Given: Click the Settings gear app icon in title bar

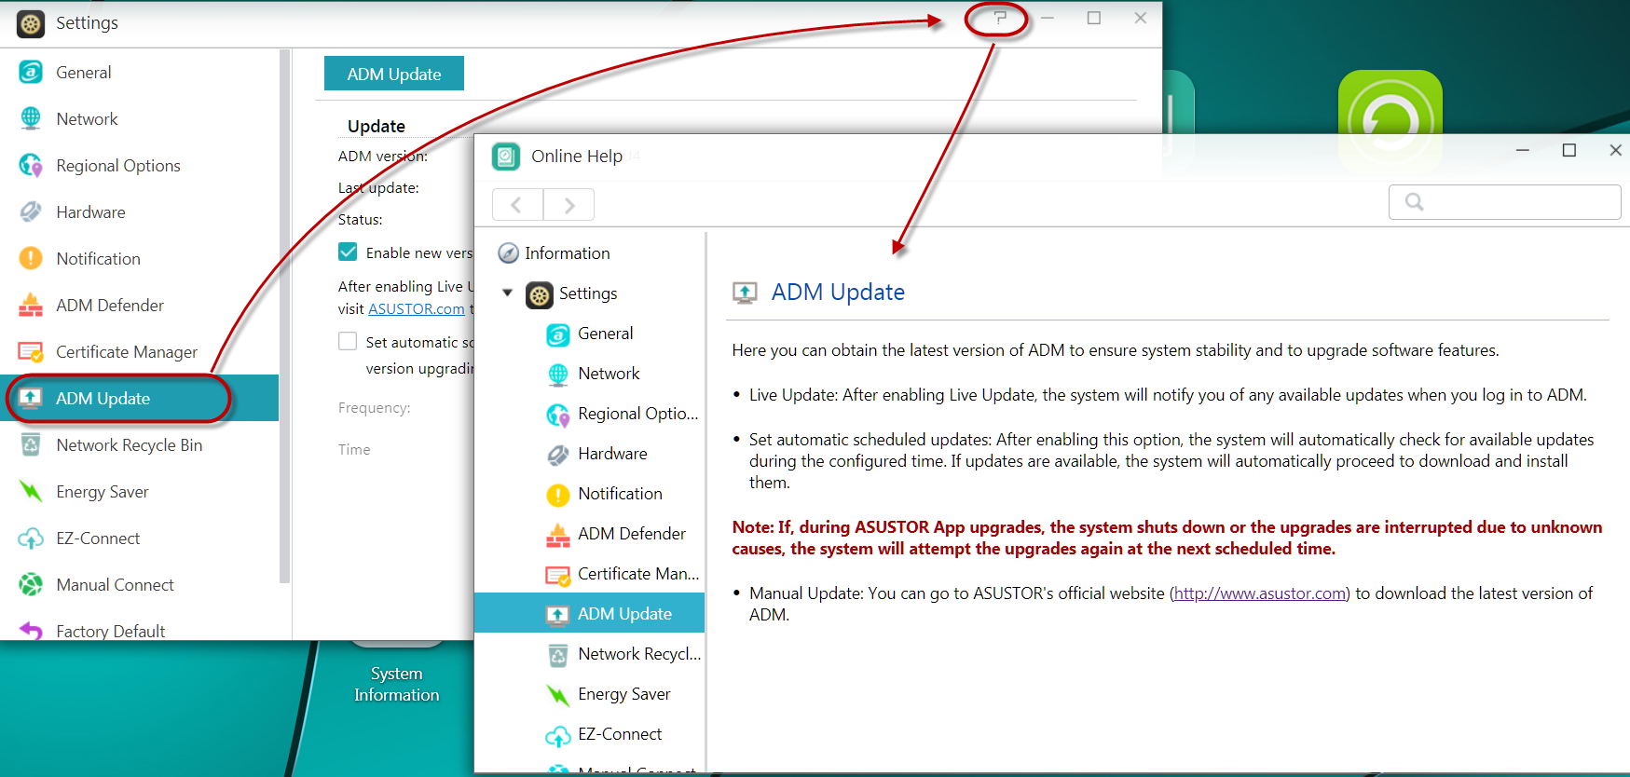Looking at the screenshot, I should (31, 23).
